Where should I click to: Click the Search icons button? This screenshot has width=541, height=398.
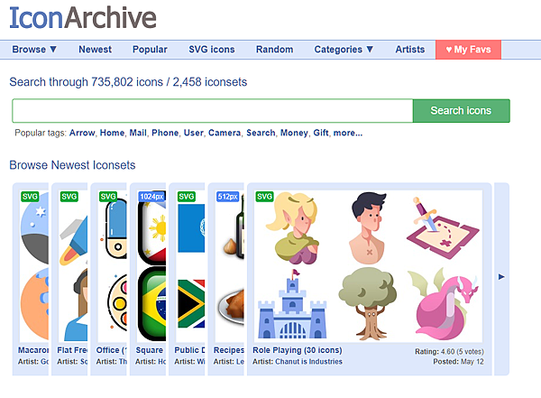[x=461, y=110]
